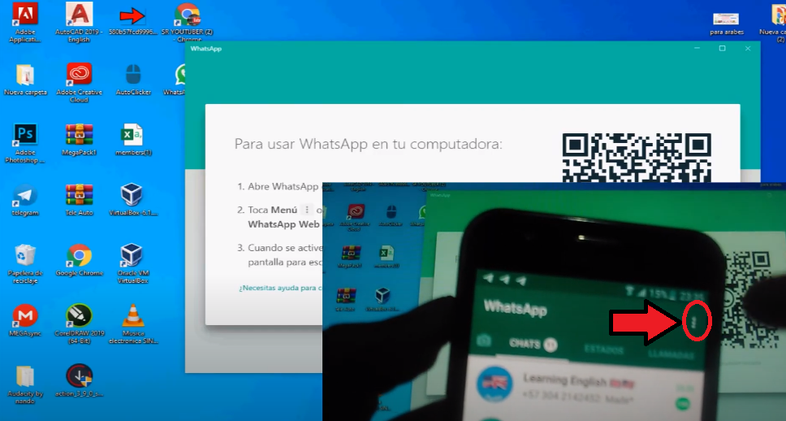This screenshot has height=421, width=786.
Task: Open Adobe Photoshop desktop shortcut
Action: [24, 143]
